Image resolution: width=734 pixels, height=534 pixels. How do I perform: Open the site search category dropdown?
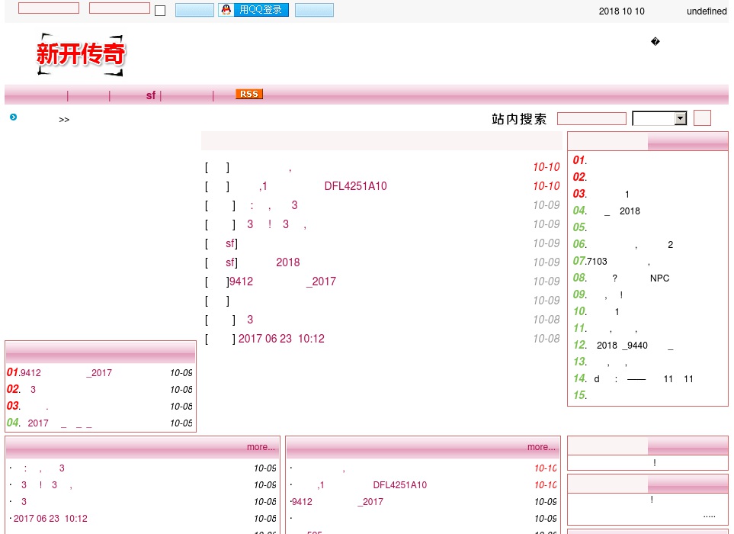tap(659, 118)
